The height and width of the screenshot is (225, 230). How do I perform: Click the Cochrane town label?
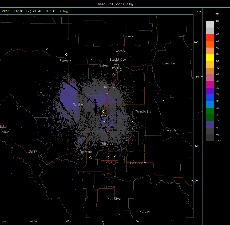pos(86,152)
